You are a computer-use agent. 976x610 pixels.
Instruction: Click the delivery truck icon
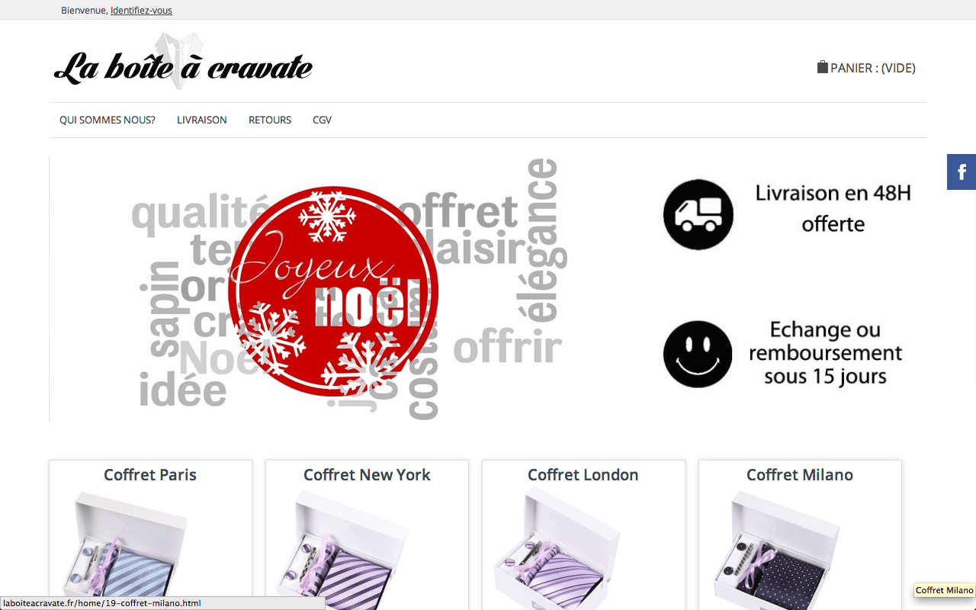click(x=698, y=215)
